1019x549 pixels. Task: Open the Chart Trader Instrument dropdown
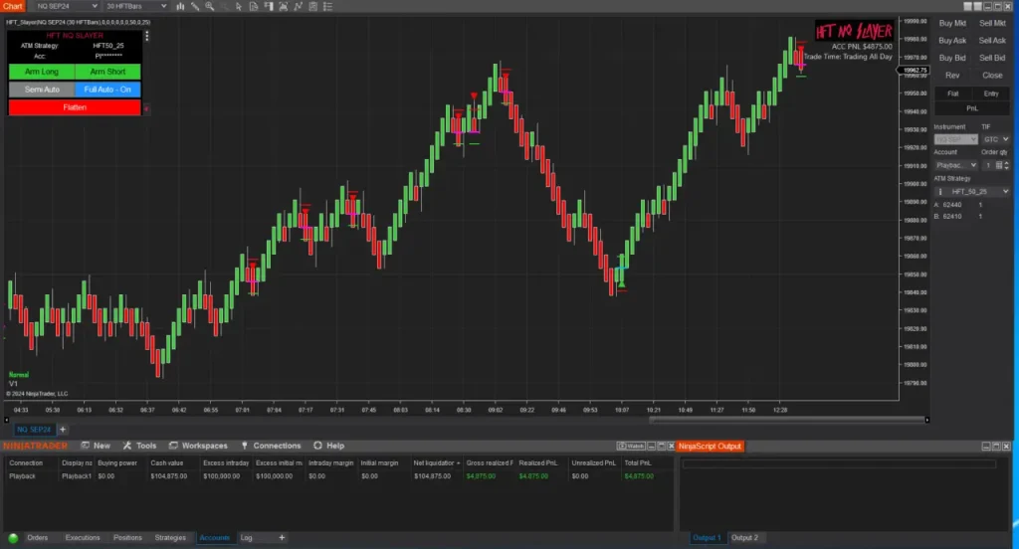coord(956,139)
